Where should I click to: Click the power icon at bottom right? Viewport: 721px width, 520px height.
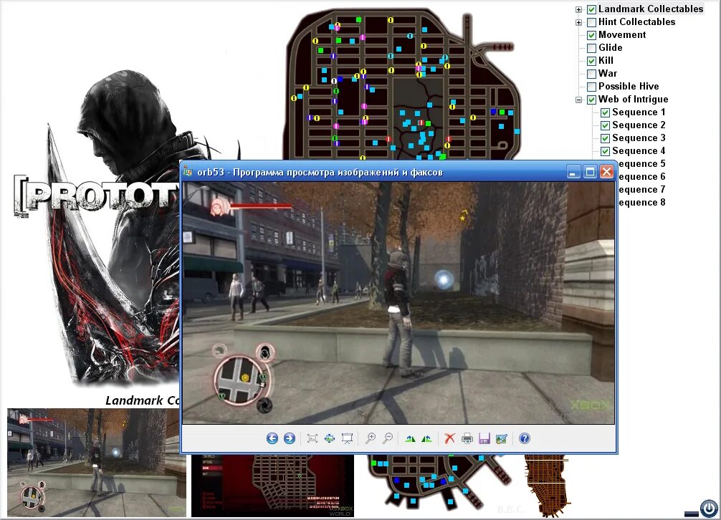[x=709, y=509]
